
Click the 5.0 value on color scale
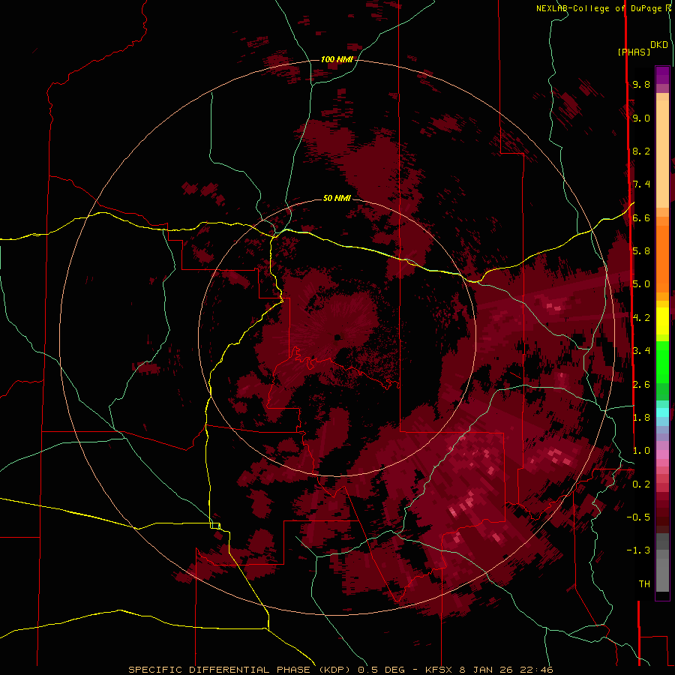641,284
